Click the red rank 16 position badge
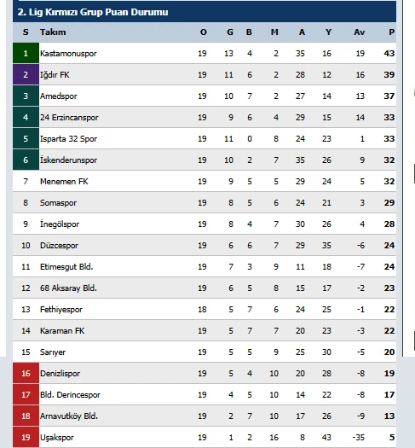Viewport: 415px width, 448px height. tap(26, 373)
